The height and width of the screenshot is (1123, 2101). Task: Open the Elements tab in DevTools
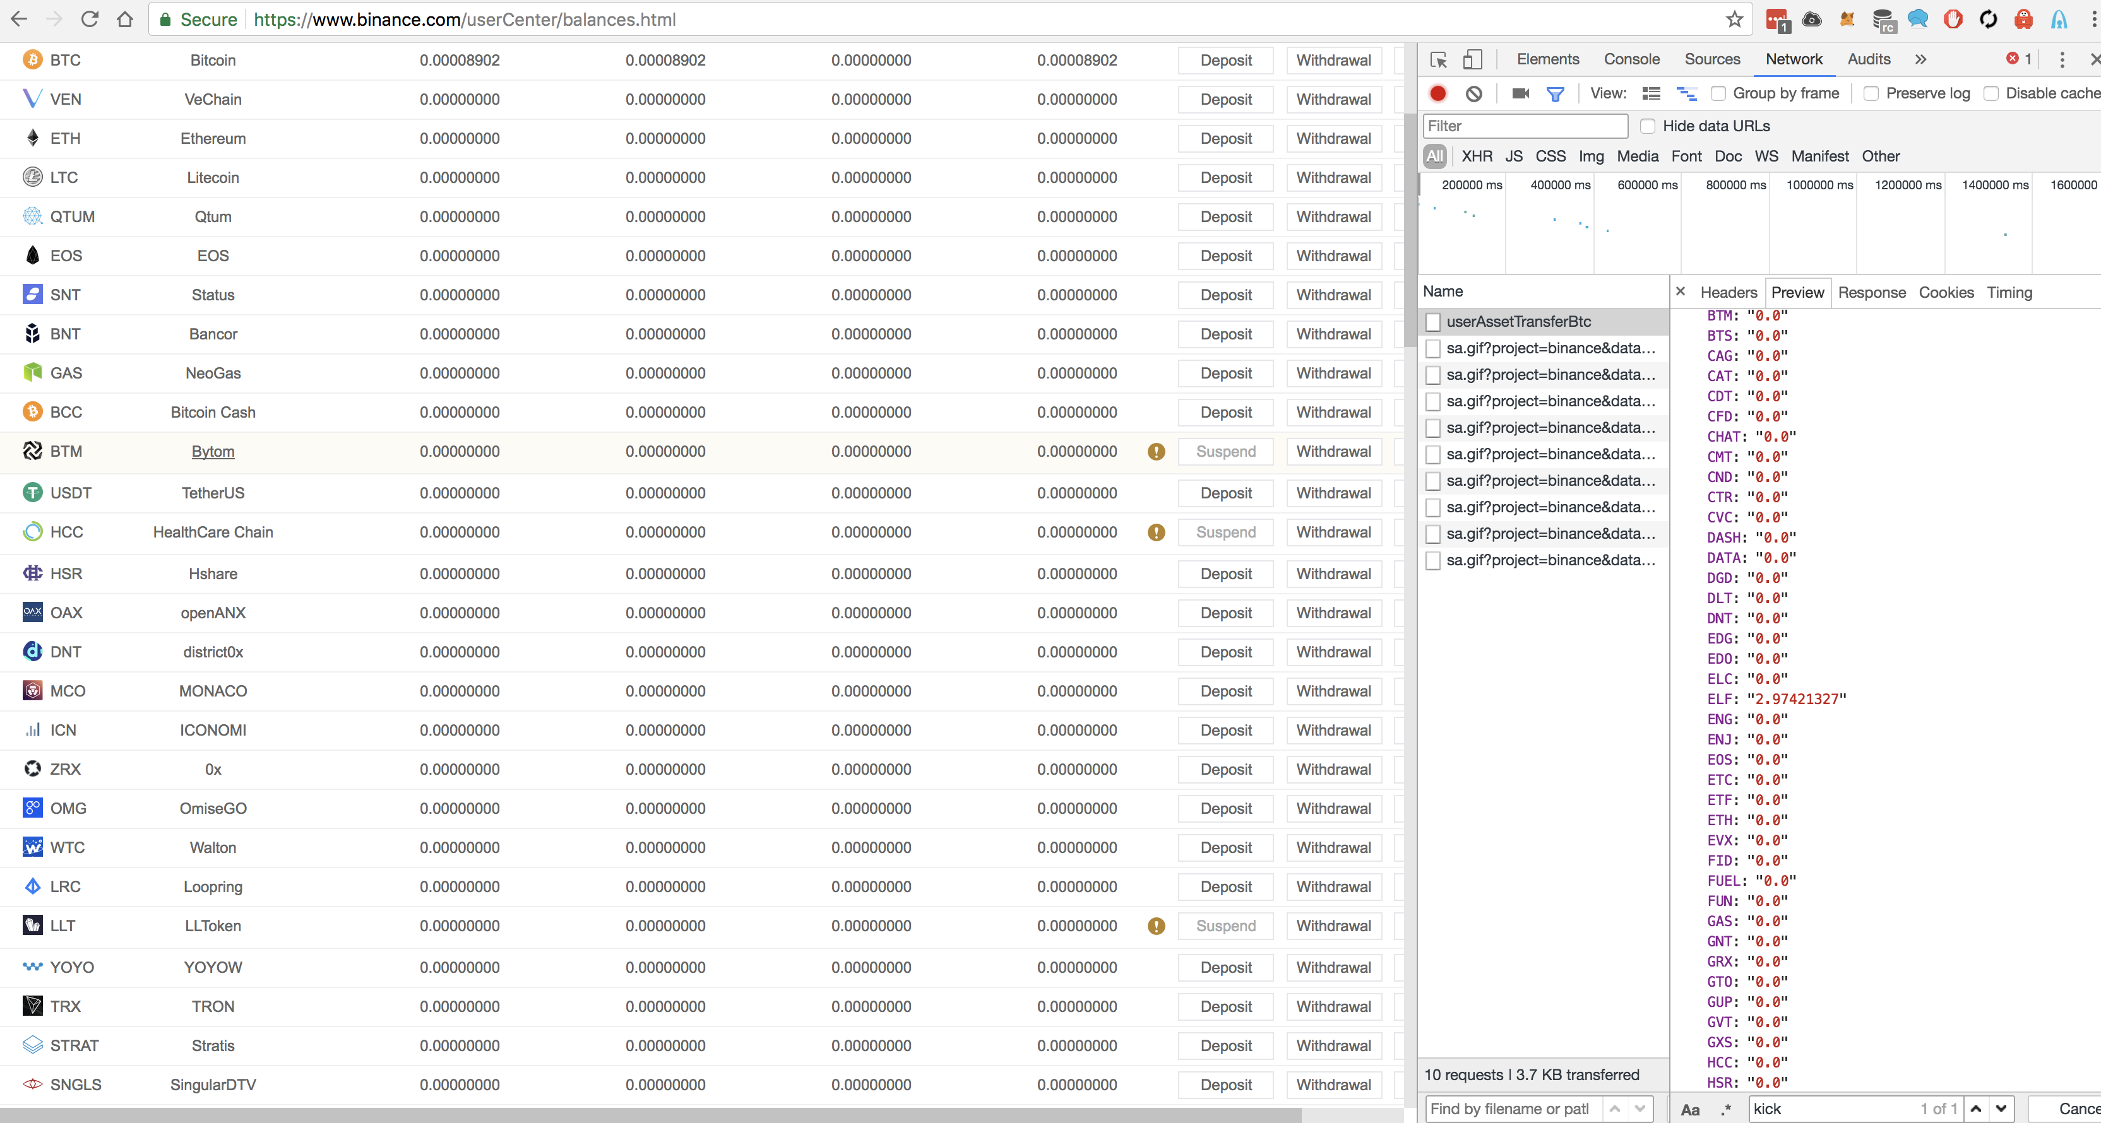1548,59
